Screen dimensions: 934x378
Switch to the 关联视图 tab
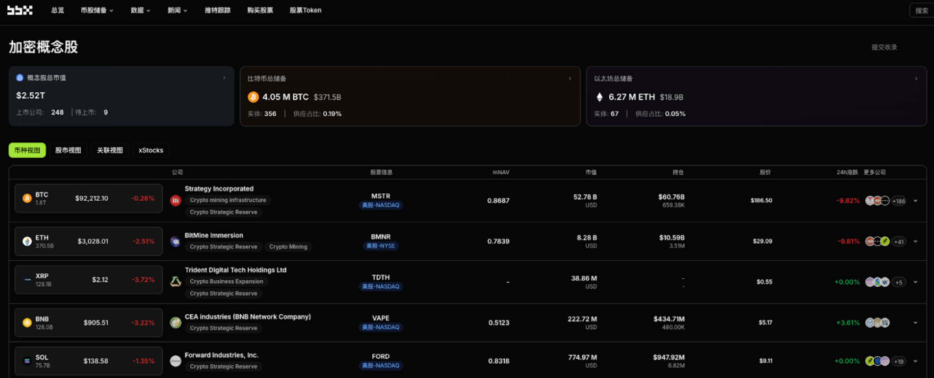click(109, 150)
